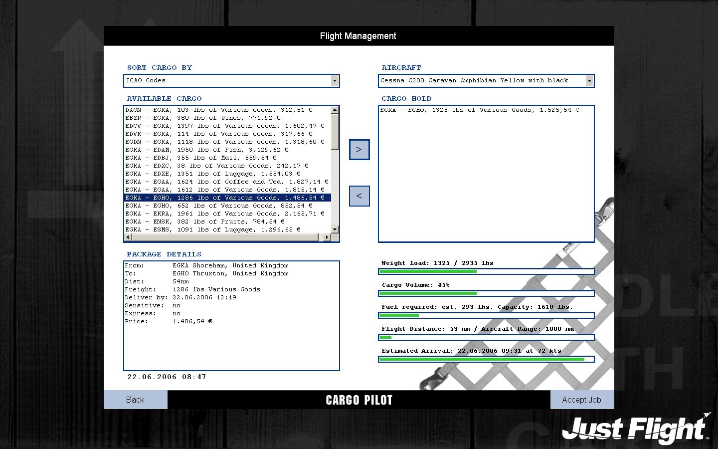This screenshot has height=449, width=718.
Task: Click the Cargo Volume progress bar
Action: point(486,293)
